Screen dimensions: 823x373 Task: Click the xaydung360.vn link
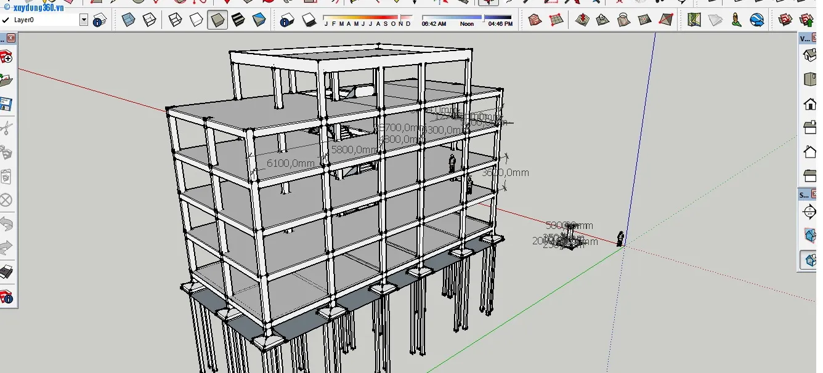pyautogui.click(x=38, y=7)
